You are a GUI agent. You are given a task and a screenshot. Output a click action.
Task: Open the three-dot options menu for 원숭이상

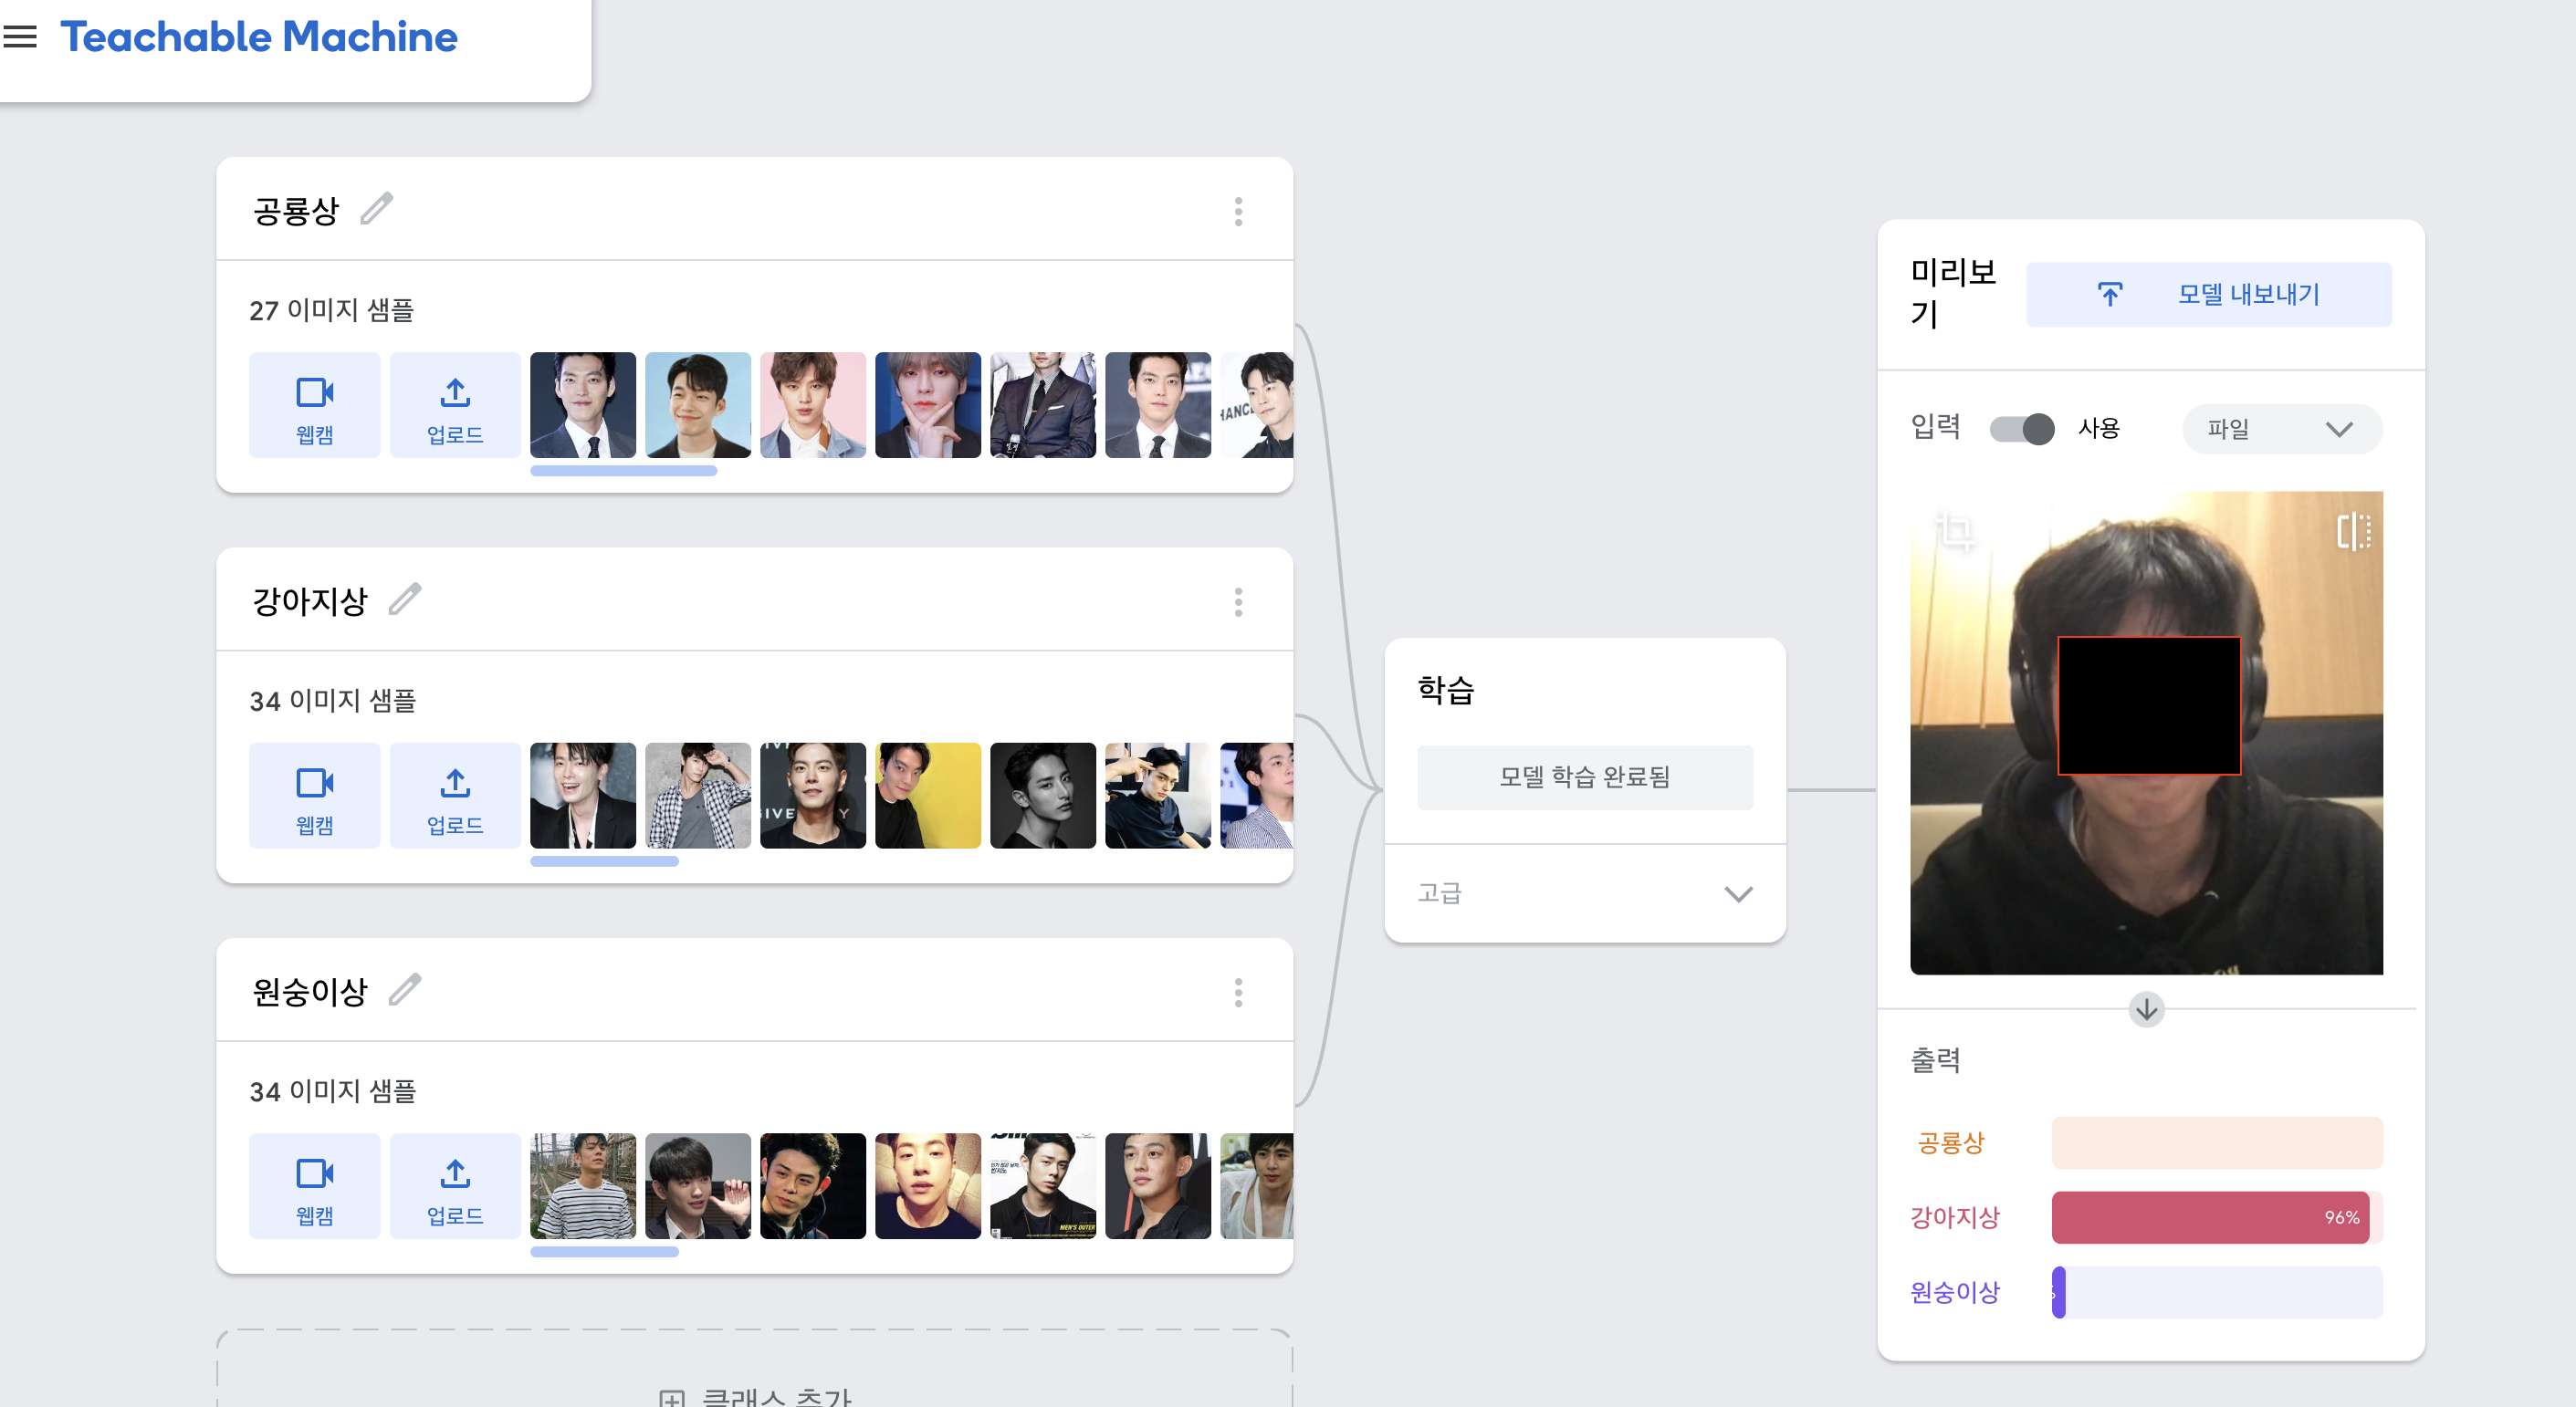click(x=1238, y=993)
